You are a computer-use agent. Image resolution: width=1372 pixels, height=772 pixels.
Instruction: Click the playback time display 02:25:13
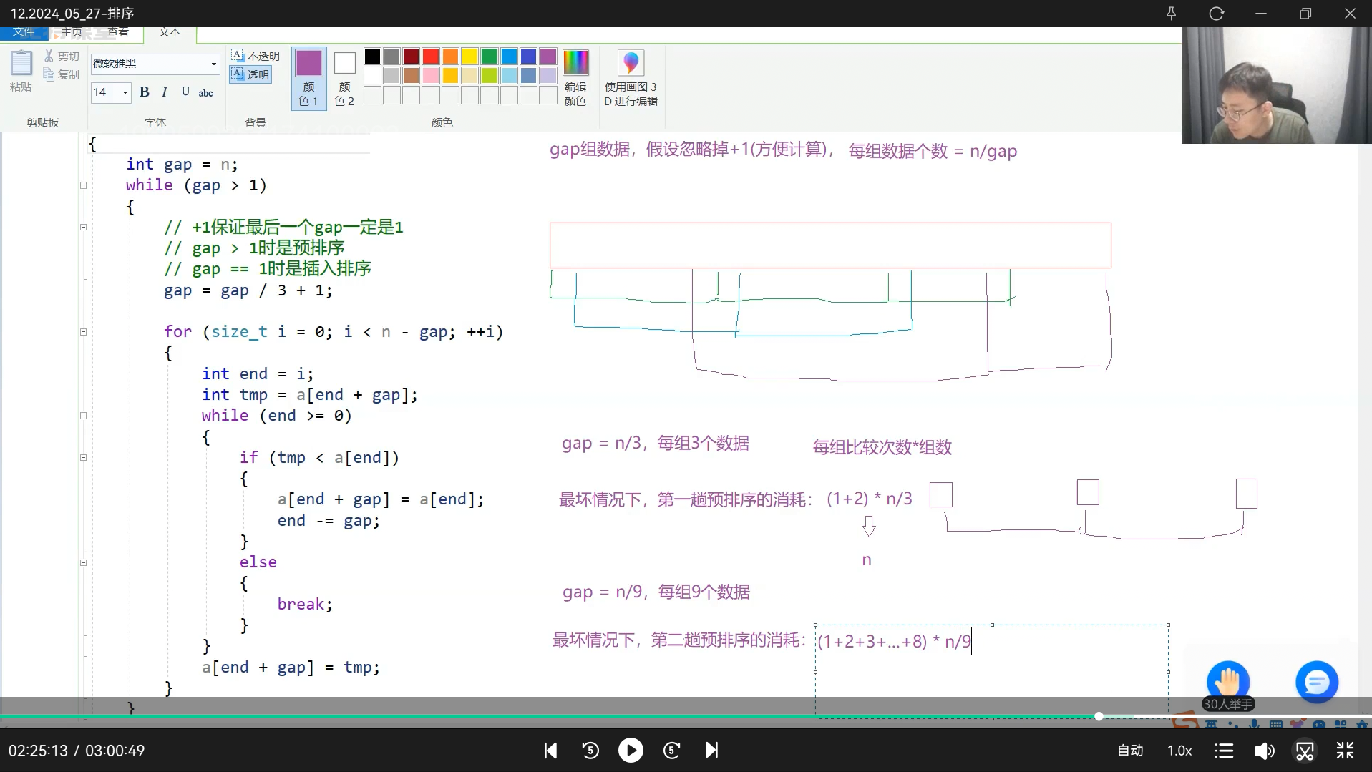pyautogui.click(x=38, y=751)
